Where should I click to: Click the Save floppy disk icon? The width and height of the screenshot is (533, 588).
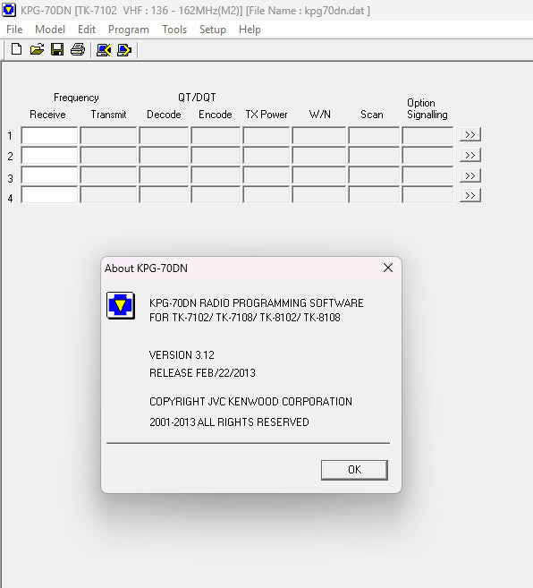pyautogui.click(x=57, y=49)
